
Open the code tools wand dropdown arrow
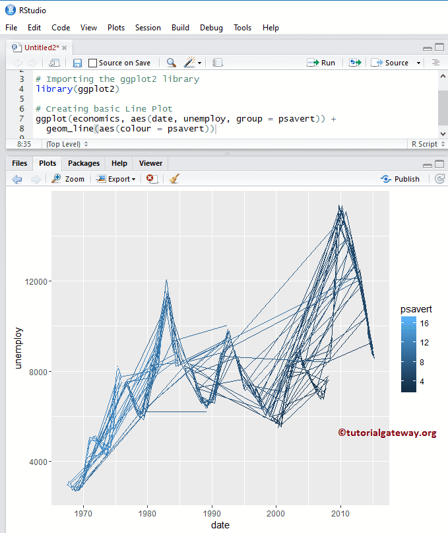tap(199, 63)
